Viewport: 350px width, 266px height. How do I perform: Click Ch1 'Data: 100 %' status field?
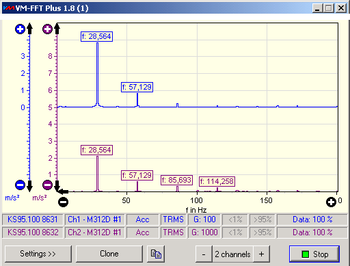pyautogui.click(x=312, y=220)
